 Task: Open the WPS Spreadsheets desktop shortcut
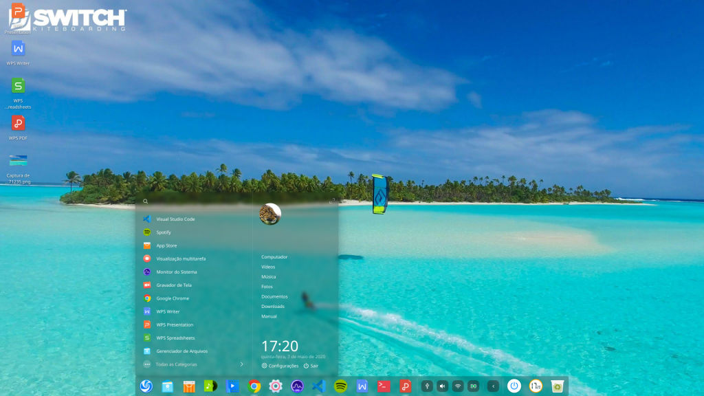pos(18,93)
